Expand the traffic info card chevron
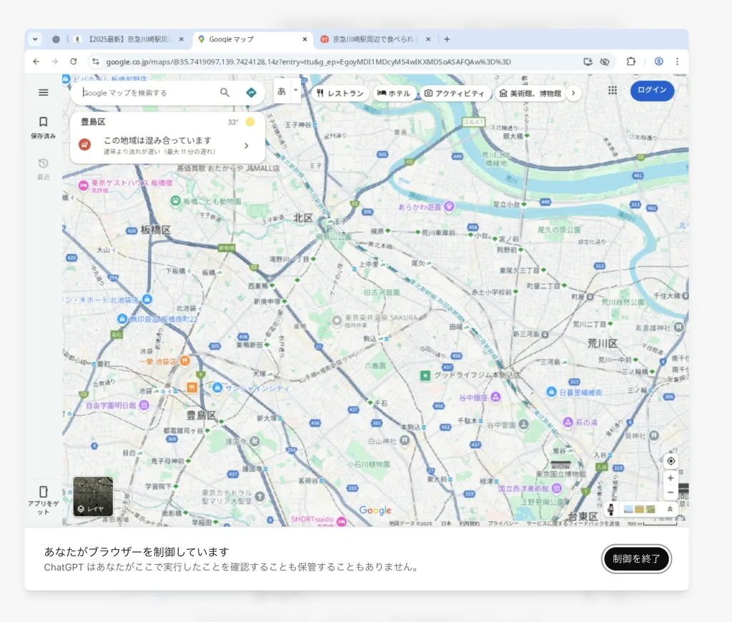The height and width of the screenshot is (622, 732). [x=247, y=146]
